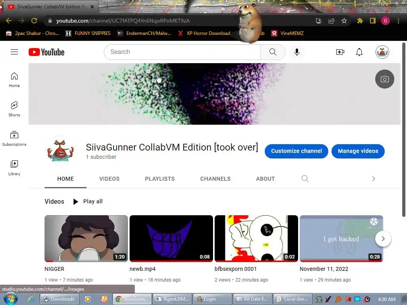The height and width of the screenshot is (305, 407).
Task: Click the vertical page scrollbar
Action: pos(404,130)
